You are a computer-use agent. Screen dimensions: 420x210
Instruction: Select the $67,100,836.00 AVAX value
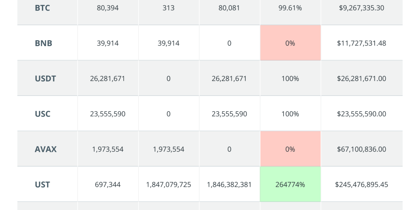[361, 149]
